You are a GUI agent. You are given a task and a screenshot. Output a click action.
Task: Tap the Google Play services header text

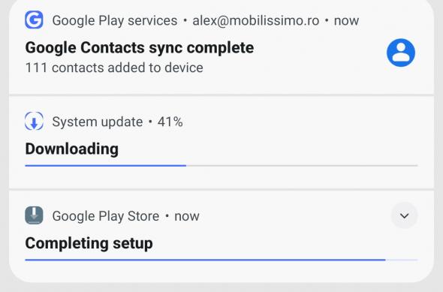115,20
